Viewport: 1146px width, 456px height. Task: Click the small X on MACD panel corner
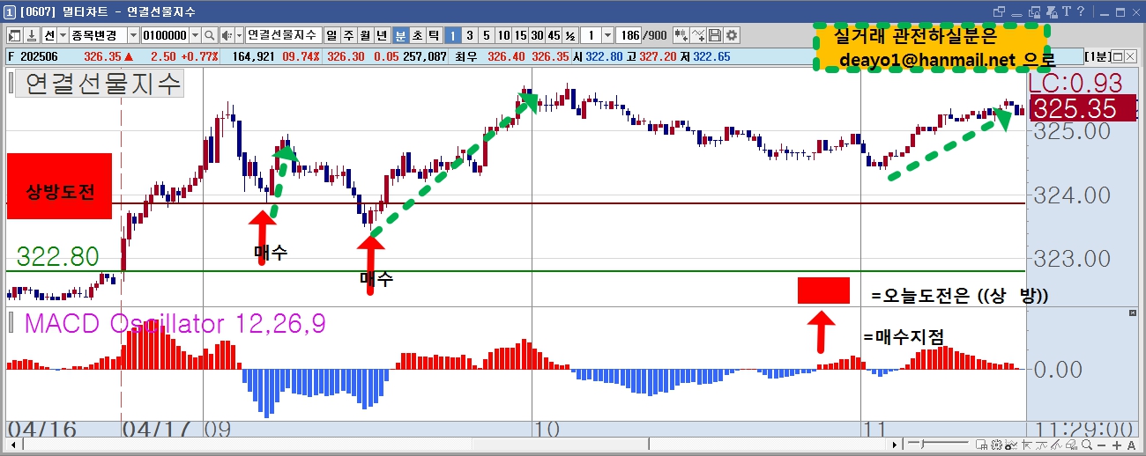coord(1134,313)
